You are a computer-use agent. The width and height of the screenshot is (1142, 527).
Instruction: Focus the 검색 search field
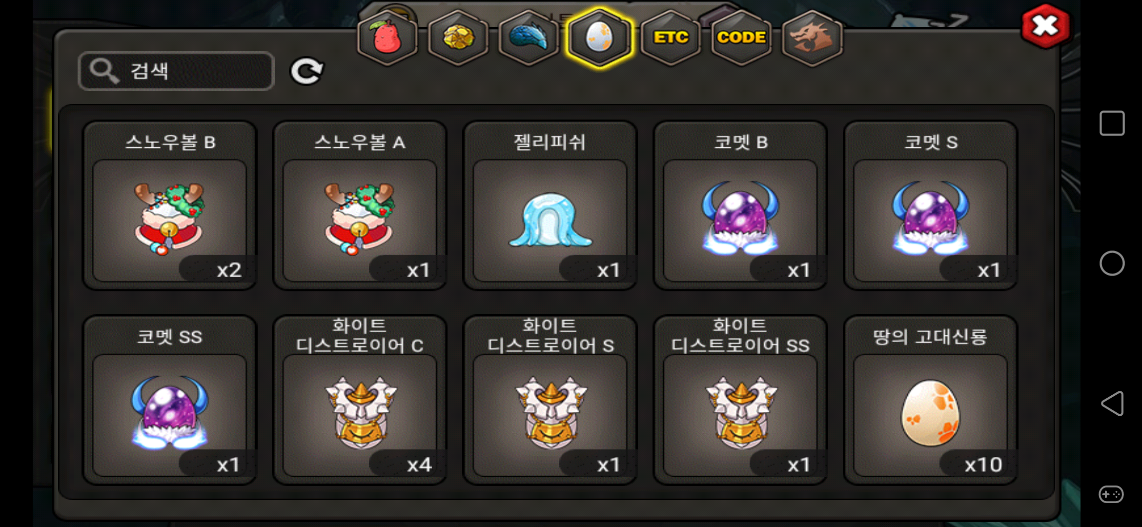point(176,71)
